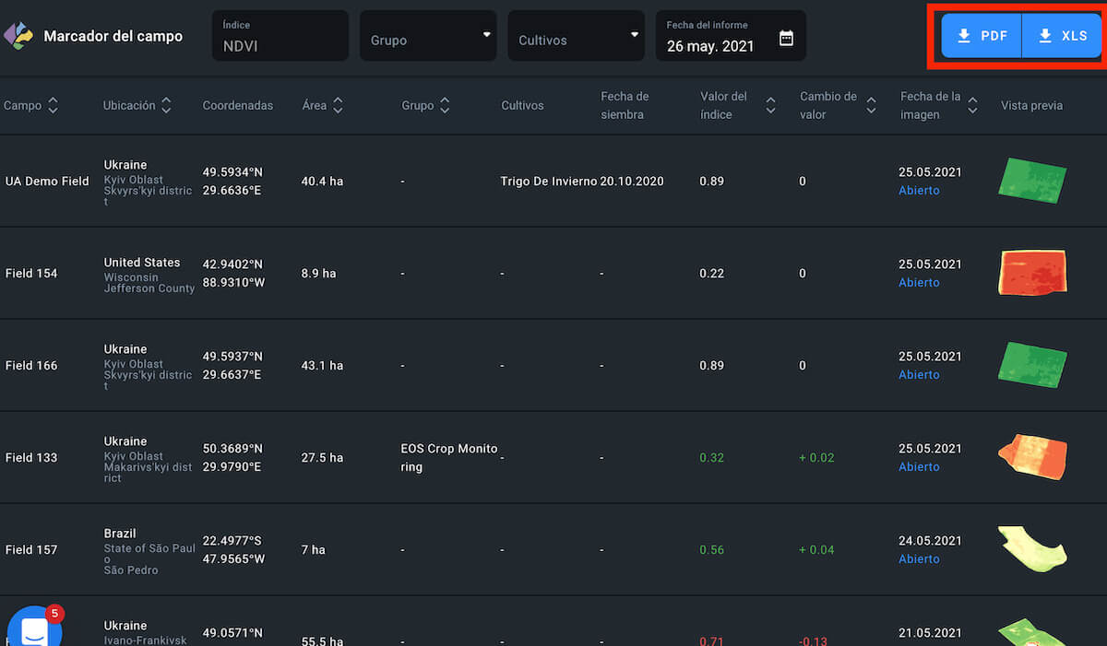Sort by Valor del índice arrows
This screenshot has width=1107, height=646.
coord(770,106)
